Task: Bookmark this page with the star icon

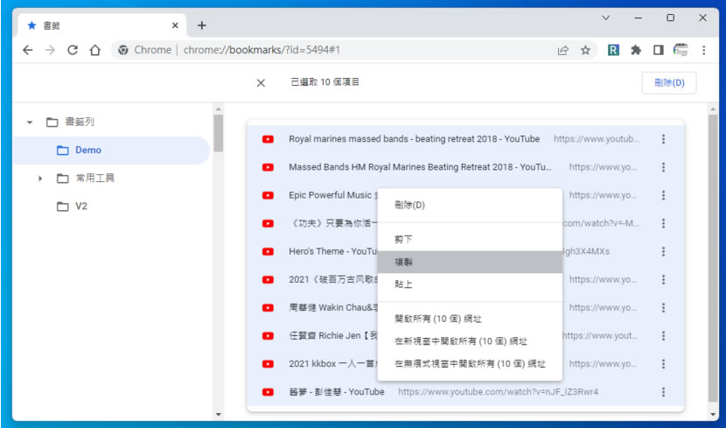Action: click(585, 50)
